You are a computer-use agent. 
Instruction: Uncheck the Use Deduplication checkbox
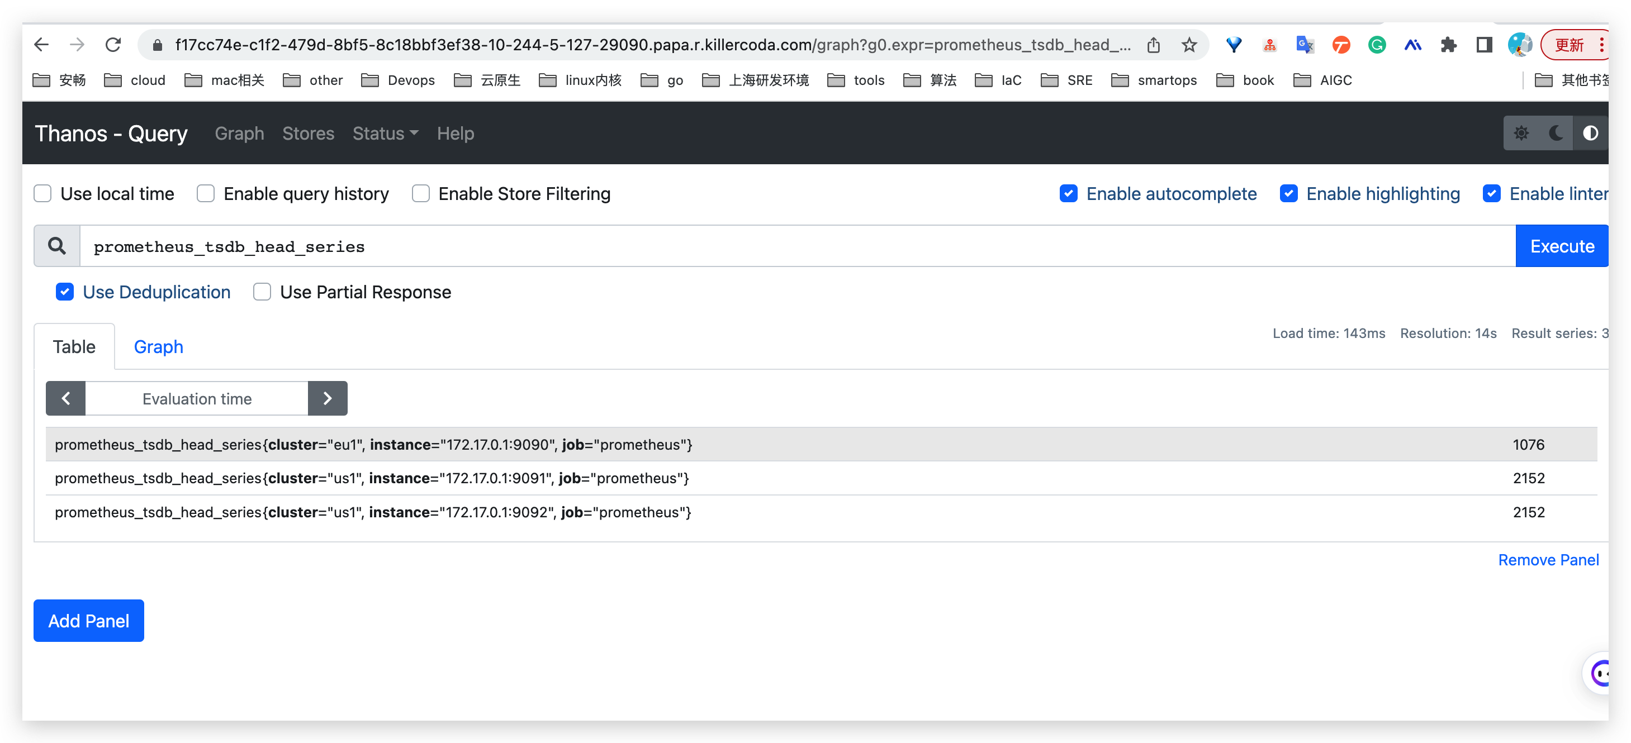(x=65, y=292)
